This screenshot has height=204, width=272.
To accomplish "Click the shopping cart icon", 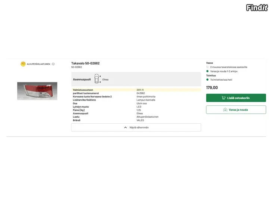I will tap(223, 98).
